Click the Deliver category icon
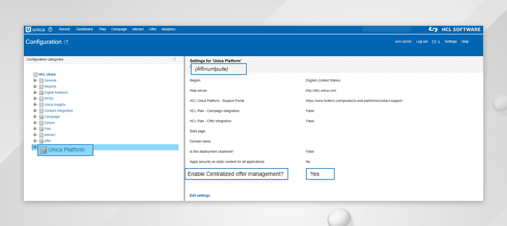Viewport: 507px width, 226px height. [41, 123]
